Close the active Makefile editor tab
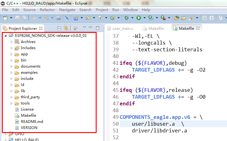 point(198,28)
